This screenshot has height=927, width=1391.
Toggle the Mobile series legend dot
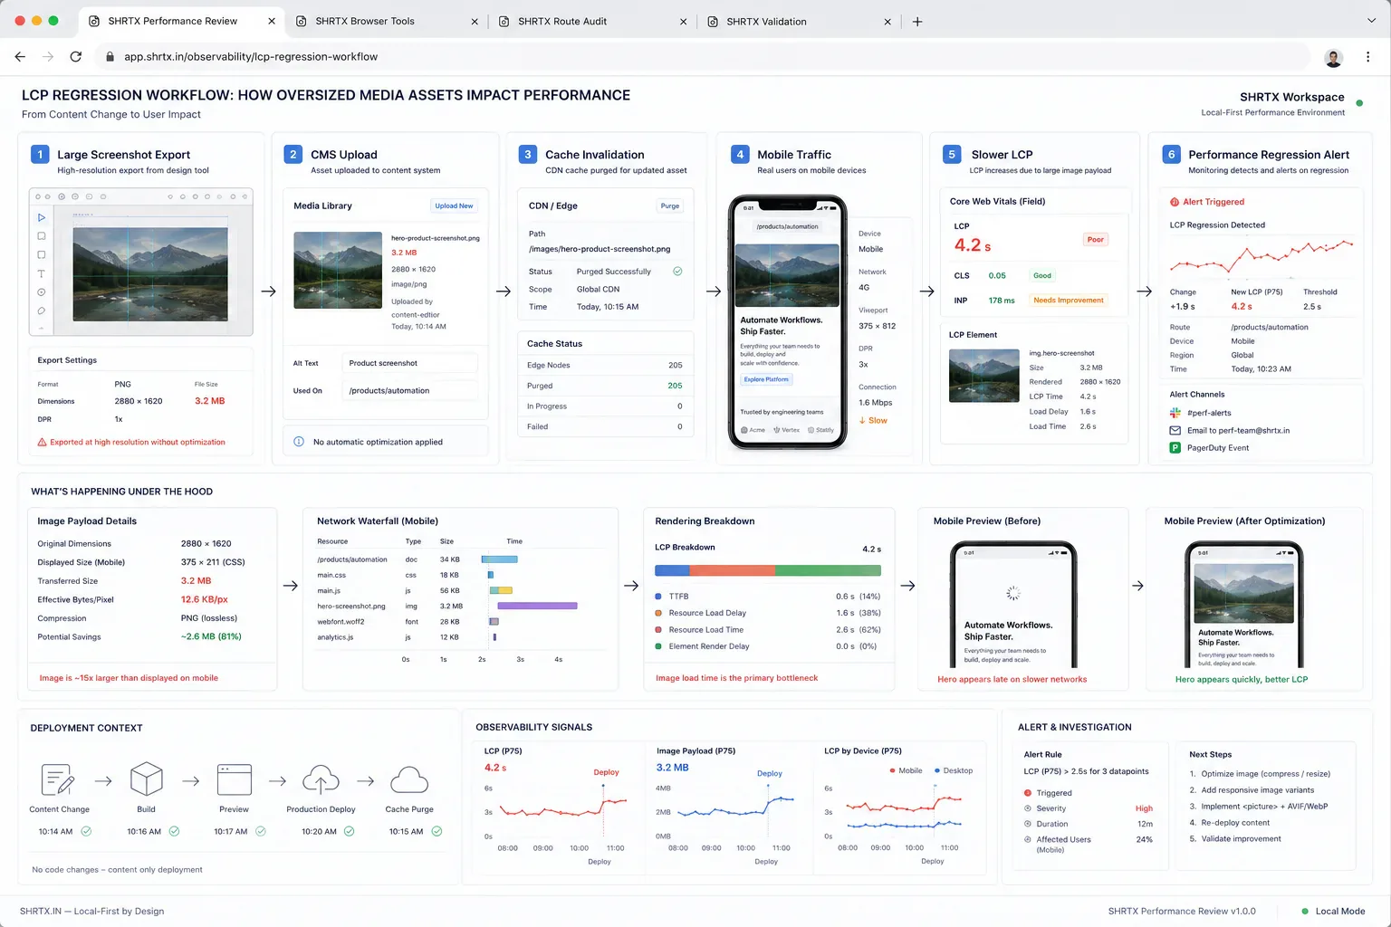click(893, 770)
